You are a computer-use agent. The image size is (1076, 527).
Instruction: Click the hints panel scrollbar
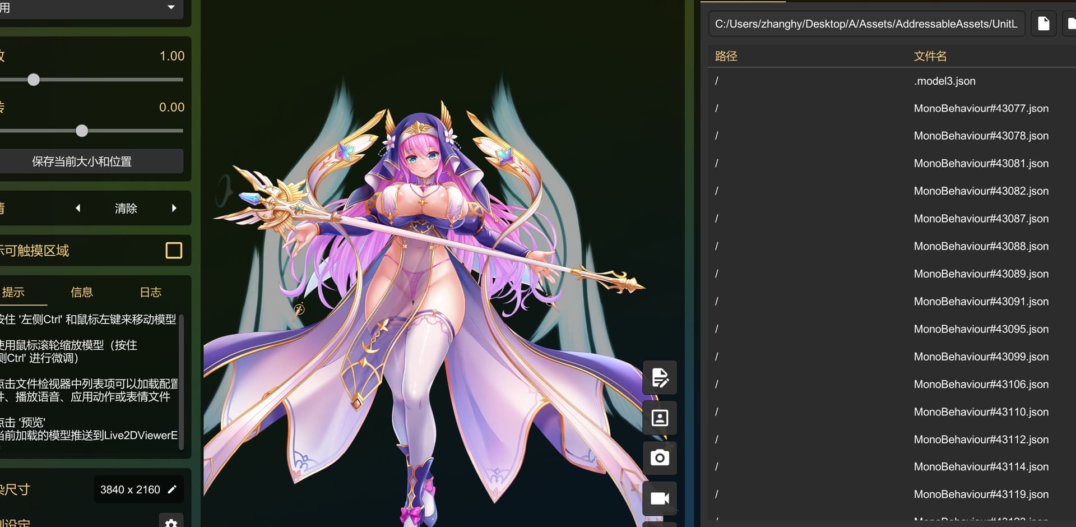tap(181, 381)
